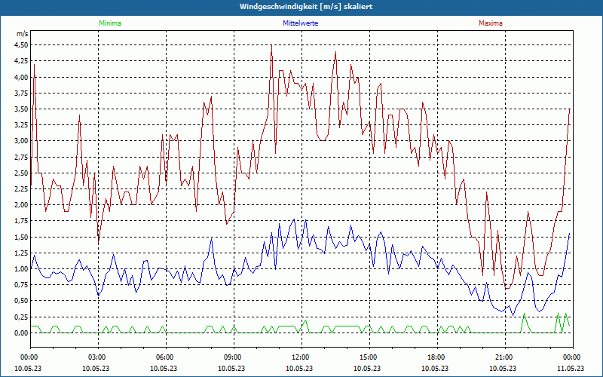Click the "0,25" y-axis tick value
This screenshot has width=603, height=377.
22,317
